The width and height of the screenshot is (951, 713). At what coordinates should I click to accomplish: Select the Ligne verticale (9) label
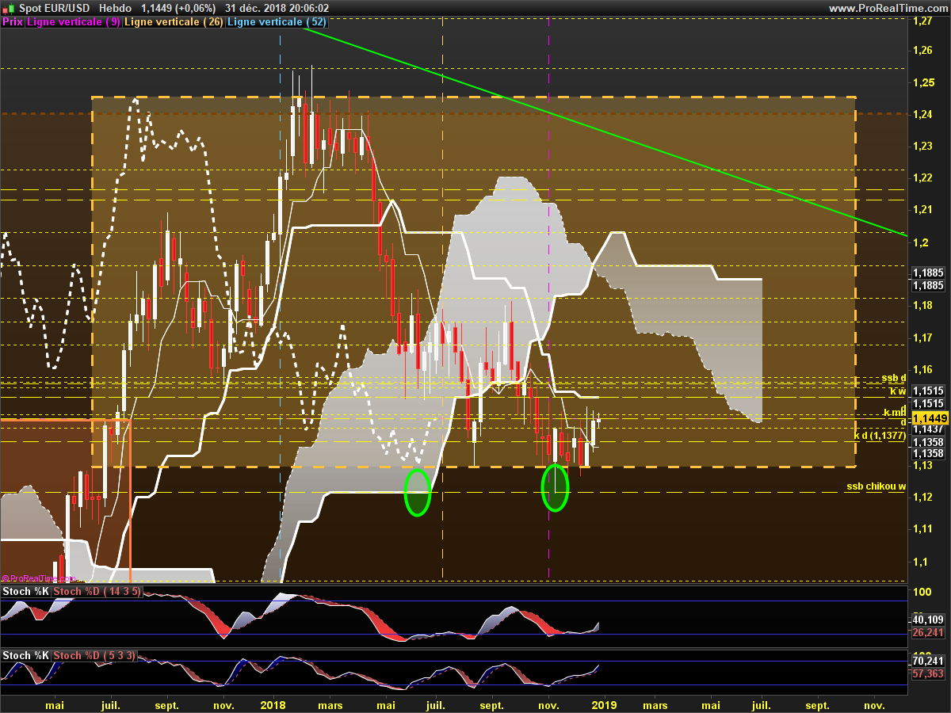click(x=74, y=22)
